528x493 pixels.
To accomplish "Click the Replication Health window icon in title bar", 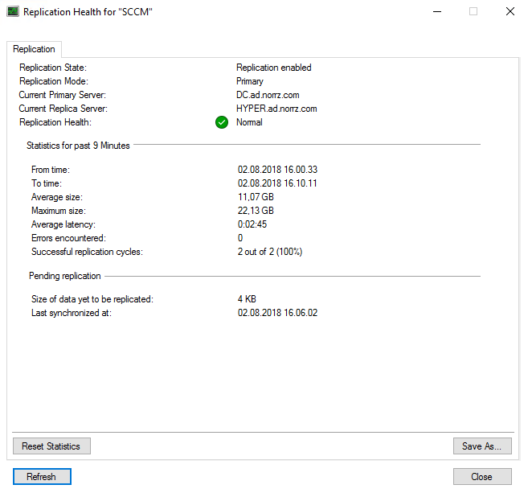I will tap(13, 12).
